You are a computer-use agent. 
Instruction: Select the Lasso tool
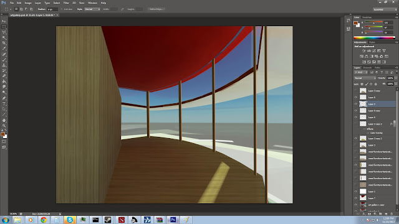[4, 32]
